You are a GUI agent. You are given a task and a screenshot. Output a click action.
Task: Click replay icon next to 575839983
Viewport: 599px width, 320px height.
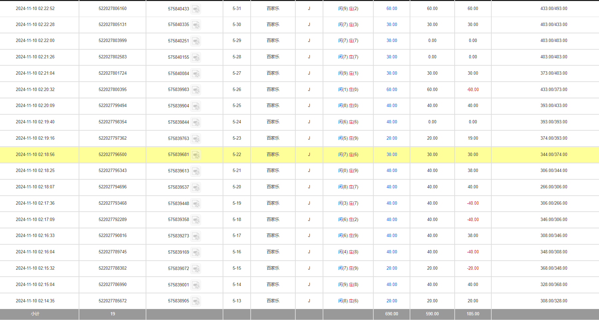pos(196,90)
